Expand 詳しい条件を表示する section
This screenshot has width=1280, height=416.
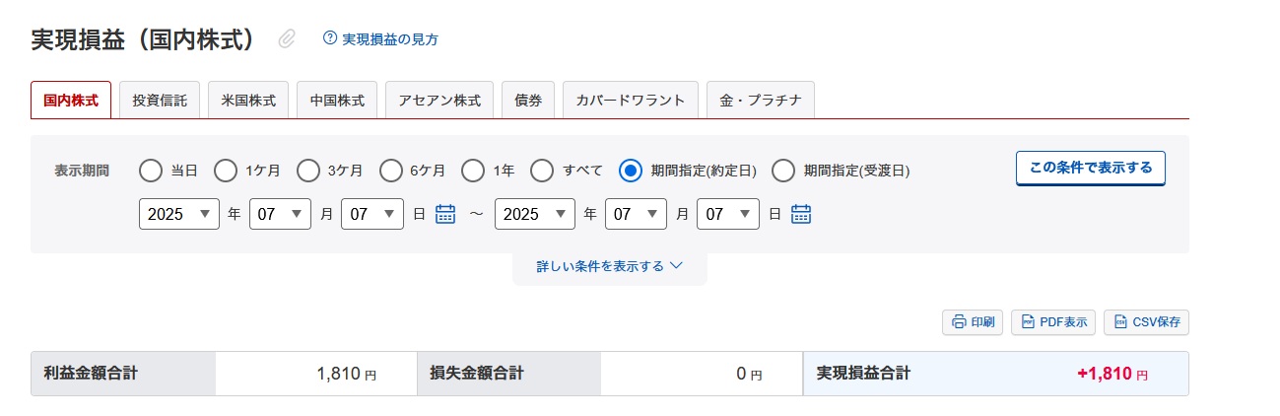coord(609,266)
